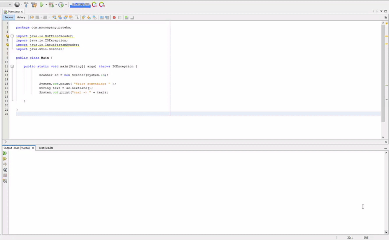Find next occurrence in editor toolbar
Screen dimensions: 389x240
[x=65, y=18]
